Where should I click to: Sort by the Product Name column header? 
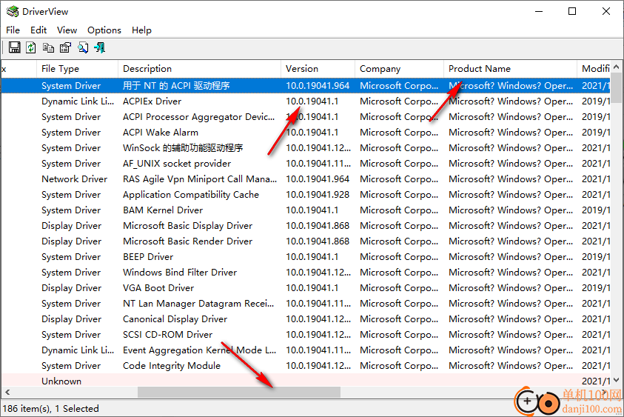510,69
